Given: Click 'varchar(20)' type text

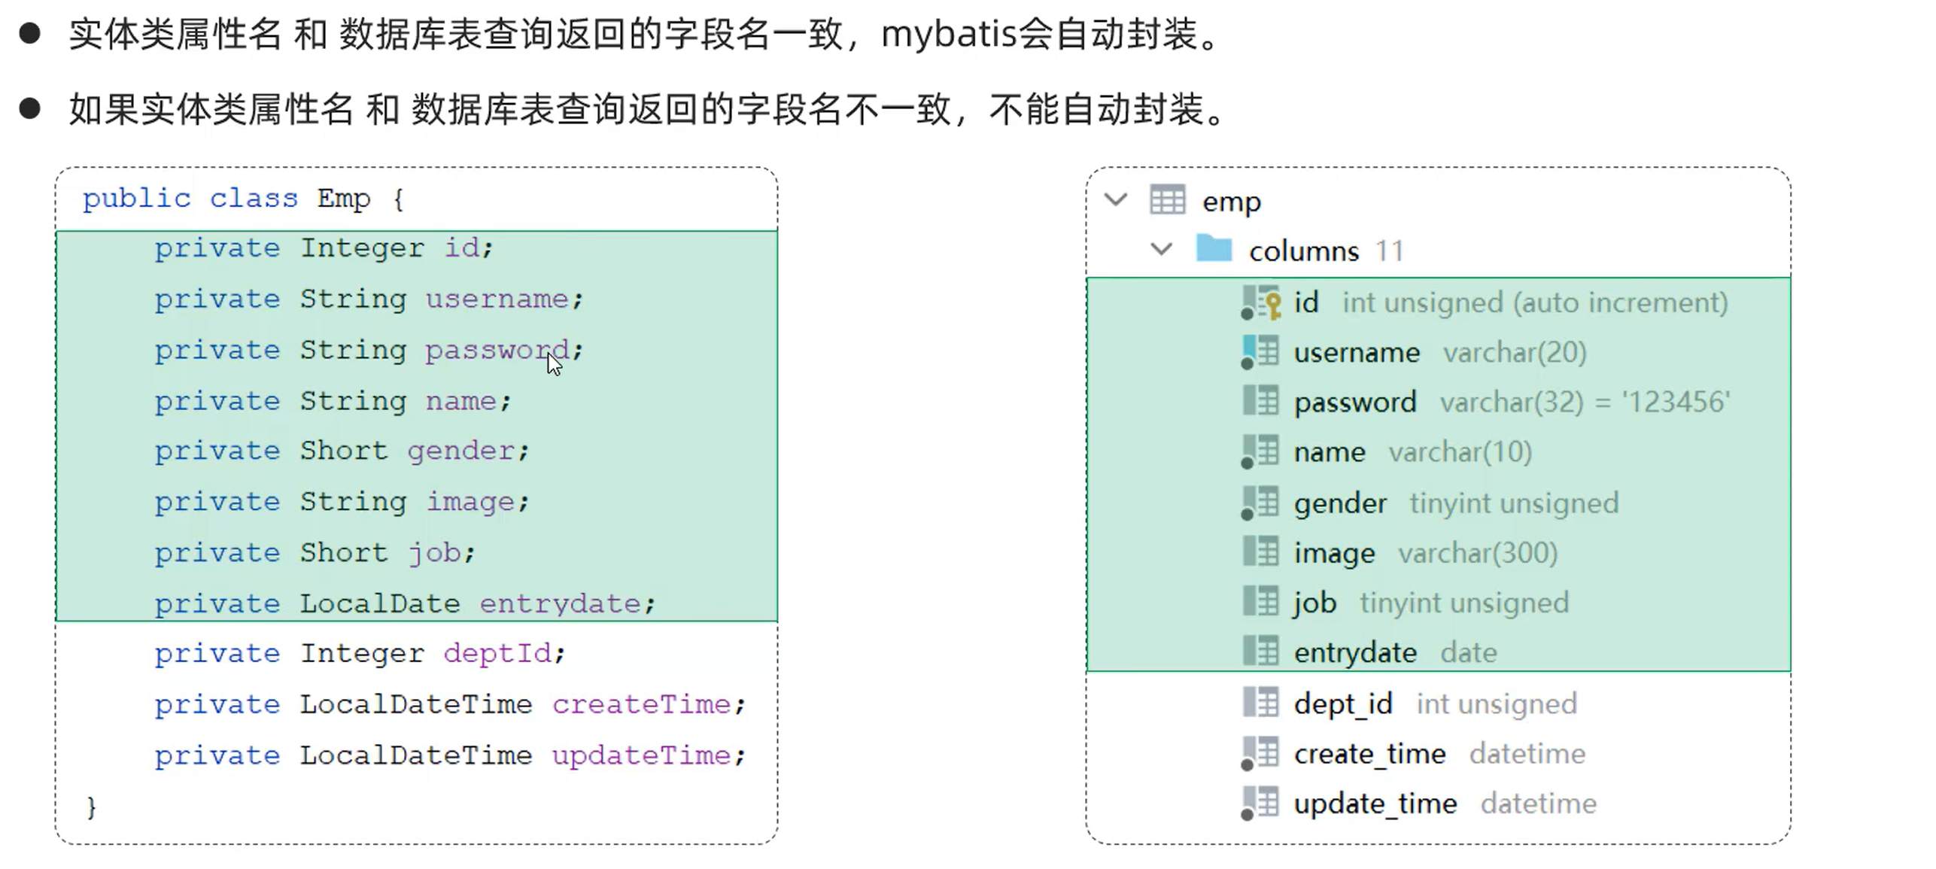Looking at the screenshot, I should [x=1515, y=352].
